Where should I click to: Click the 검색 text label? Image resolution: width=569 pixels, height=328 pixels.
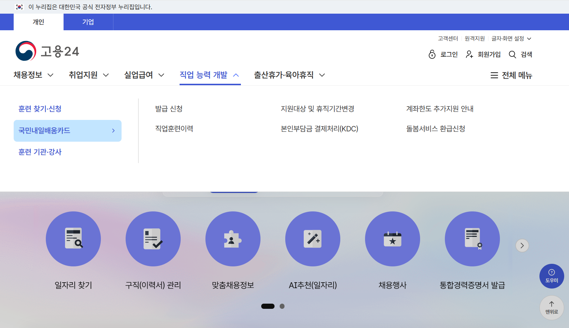(527, 55)
